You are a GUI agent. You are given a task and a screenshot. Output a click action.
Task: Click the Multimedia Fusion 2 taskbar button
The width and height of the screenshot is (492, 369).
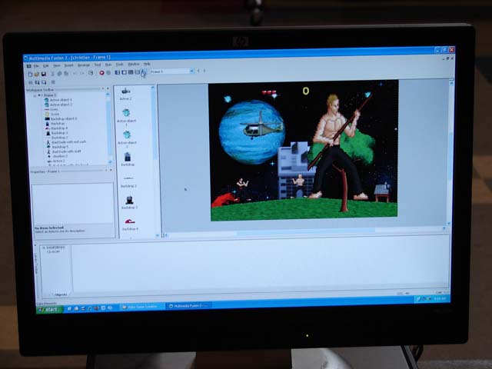tap(188, 306)
